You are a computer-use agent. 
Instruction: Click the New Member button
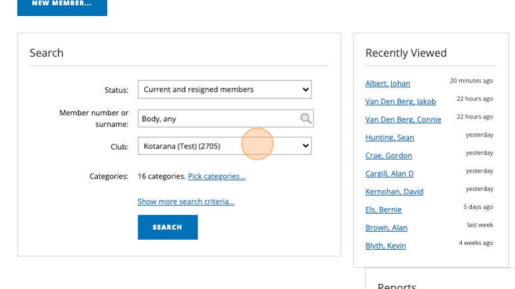[62, 4]
